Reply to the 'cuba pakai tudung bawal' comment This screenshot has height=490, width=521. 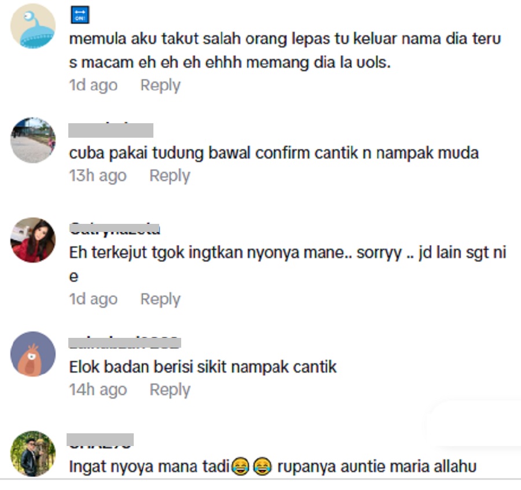coord(170,176)
